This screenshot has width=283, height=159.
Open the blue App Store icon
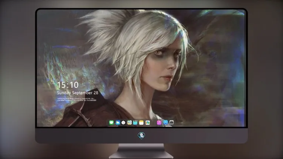tap(166, 122)
